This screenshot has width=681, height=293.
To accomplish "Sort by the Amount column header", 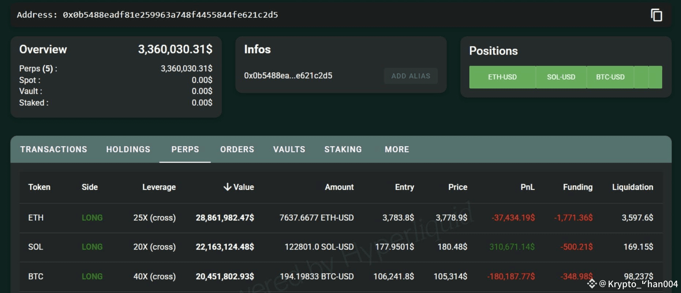I will tap(339, 187).
